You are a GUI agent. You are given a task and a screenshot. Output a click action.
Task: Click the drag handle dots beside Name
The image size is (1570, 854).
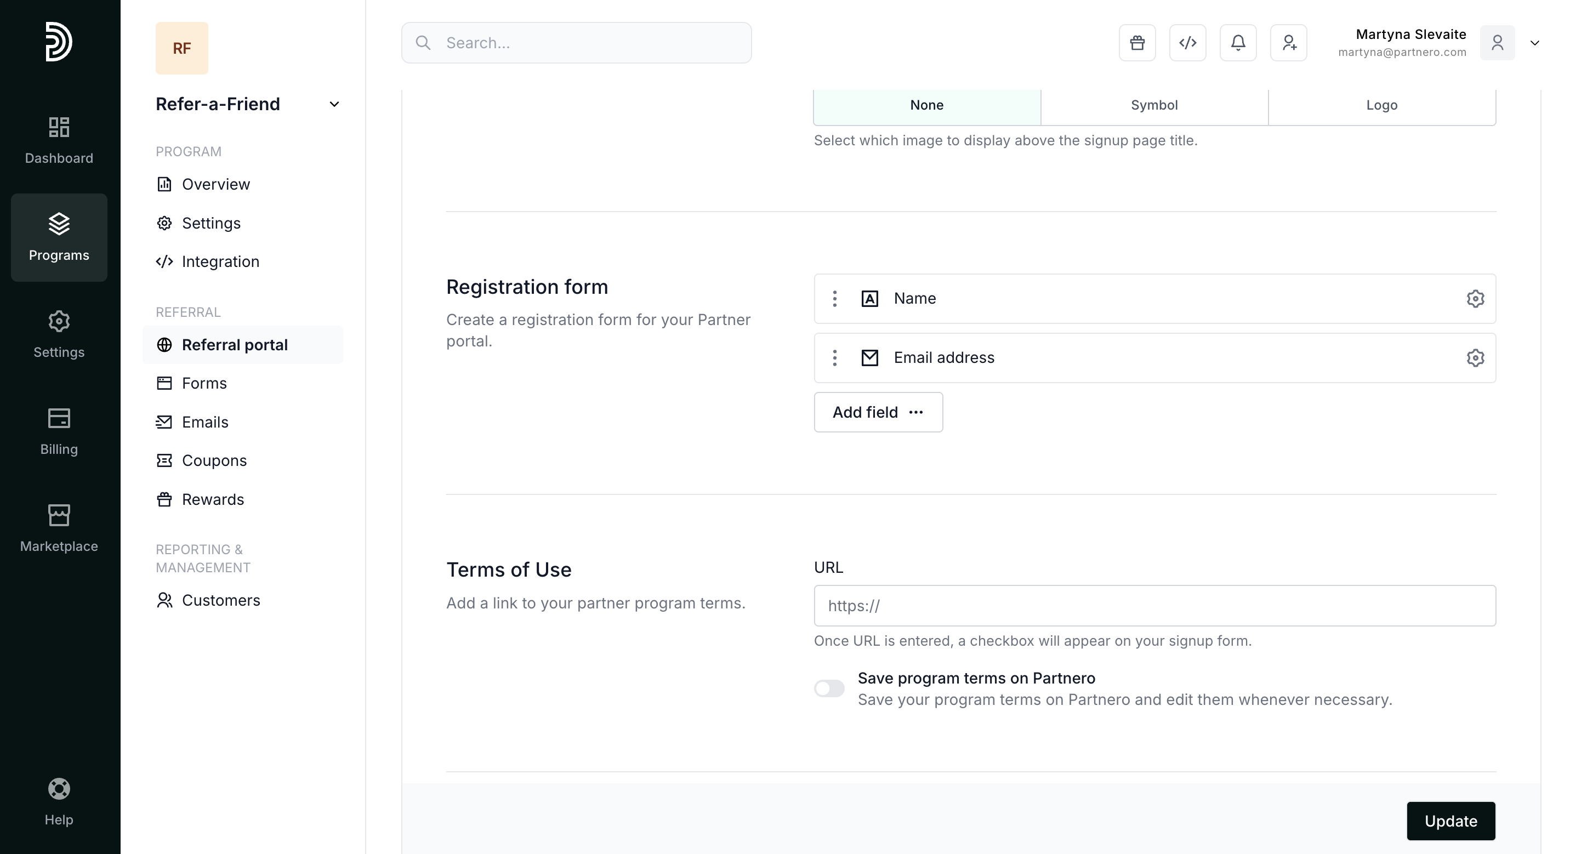(834, 299)
